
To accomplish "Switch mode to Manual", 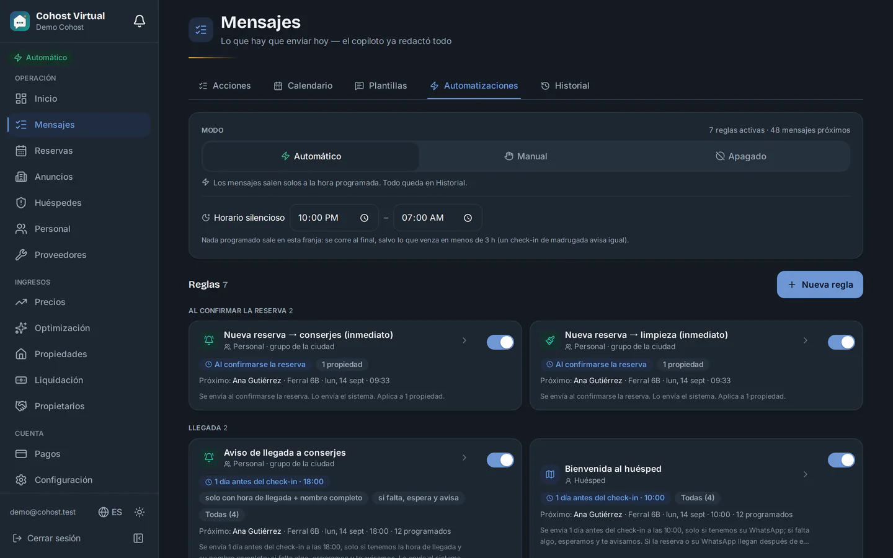I will coord(526,156).
